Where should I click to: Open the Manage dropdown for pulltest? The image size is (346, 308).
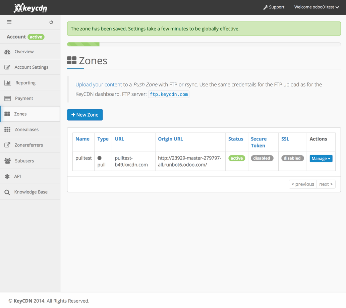321,159
